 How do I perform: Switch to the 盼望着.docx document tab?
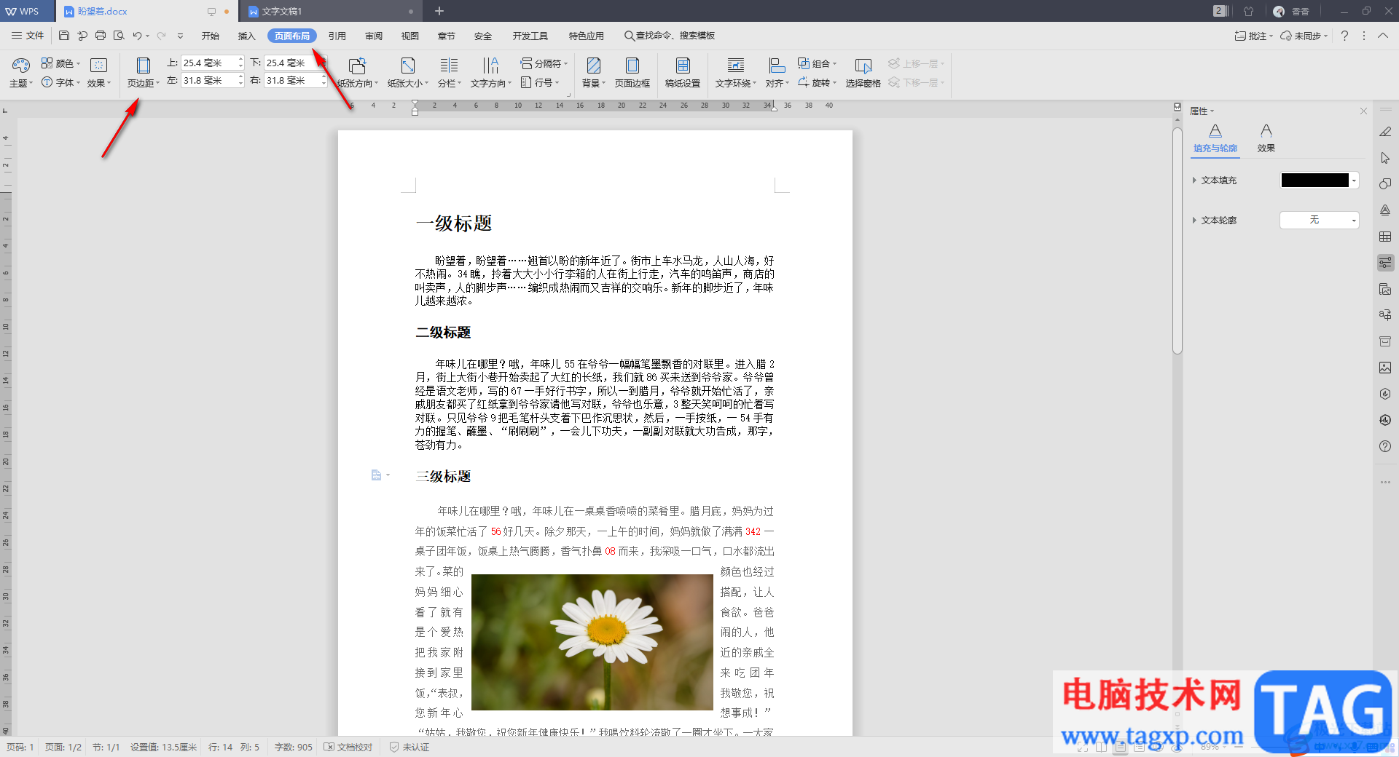pyautogui.click(x=146, y=12)
